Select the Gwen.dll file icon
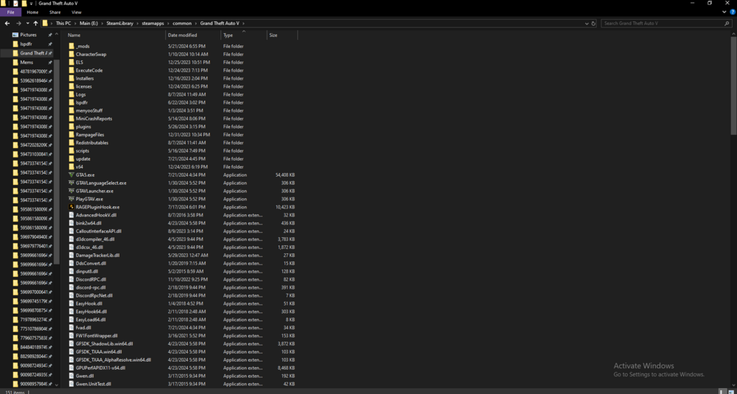 click(x=71, y=376)
